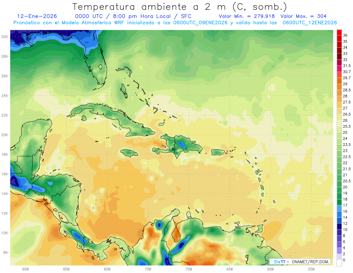Click the '30N' latitude axis label

(x=5, y=37)
